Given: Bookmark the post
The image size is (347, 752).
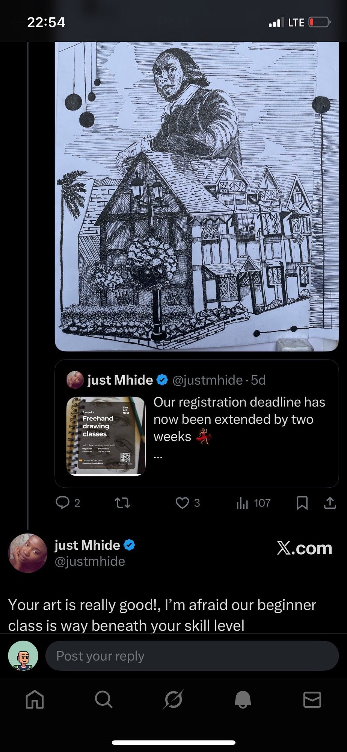Looking at the screenshot, I should (302, 503).
